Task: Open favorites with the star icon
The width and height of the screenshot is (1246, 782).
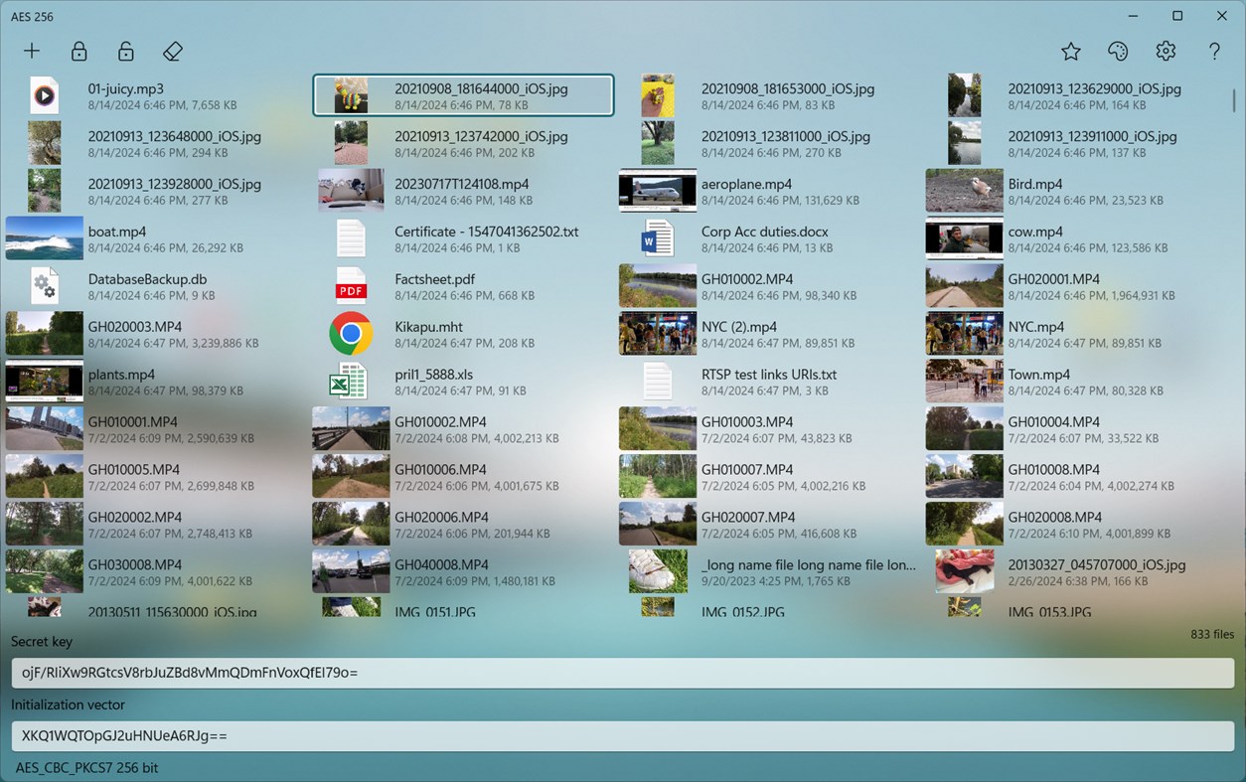Action: pos(1070,52)
